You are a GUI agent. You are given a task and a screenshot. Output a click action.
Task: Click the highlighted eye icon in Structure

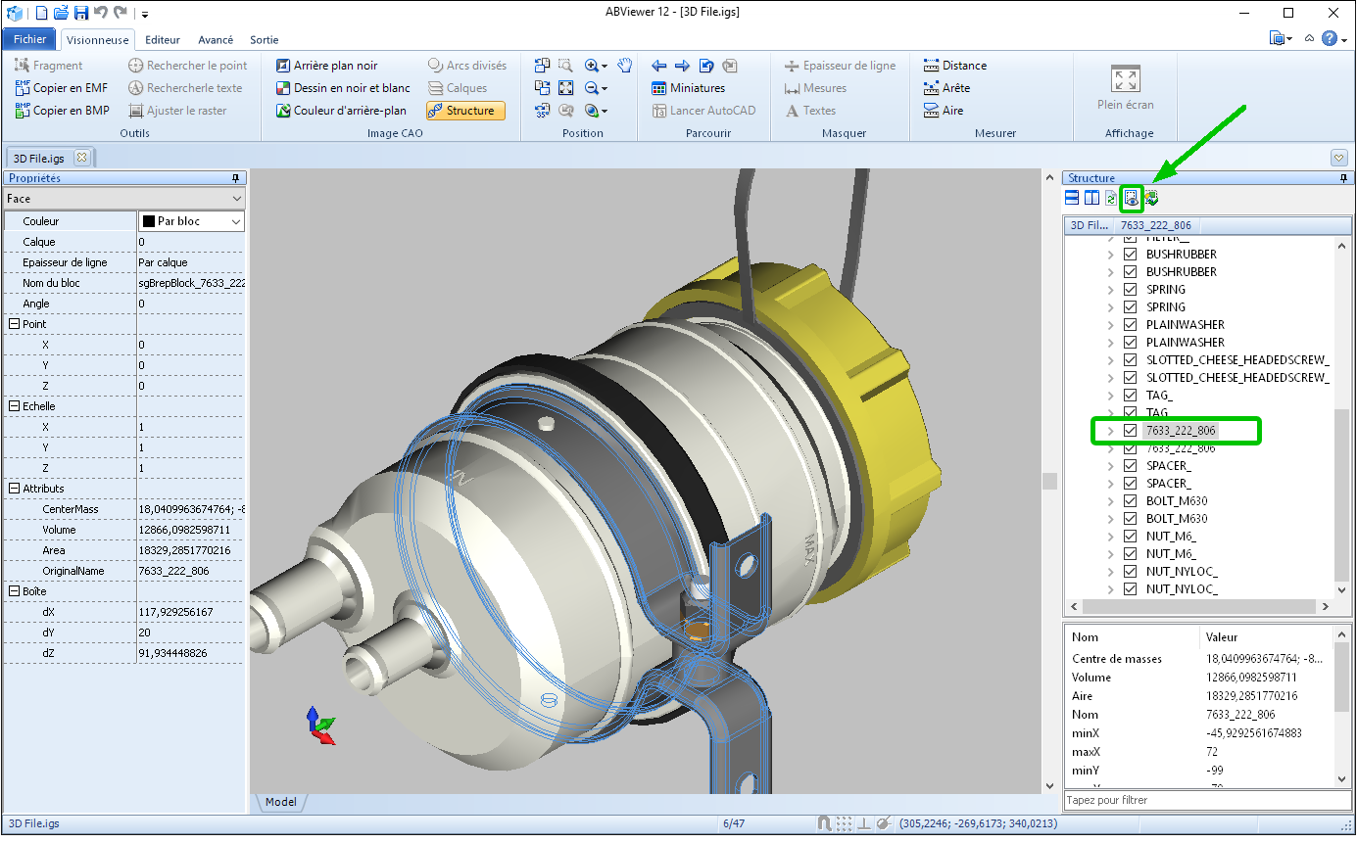coord(1132,199)
